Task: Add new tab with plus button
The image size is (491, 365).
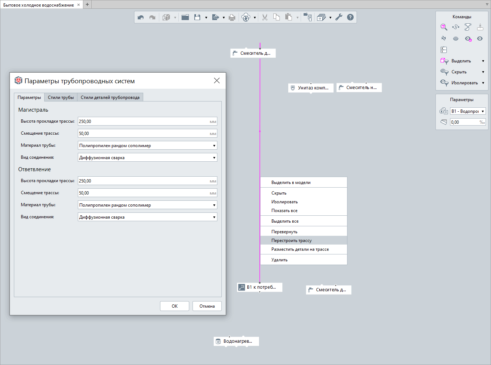Action: pyautogui.click(x=87, y=4)
